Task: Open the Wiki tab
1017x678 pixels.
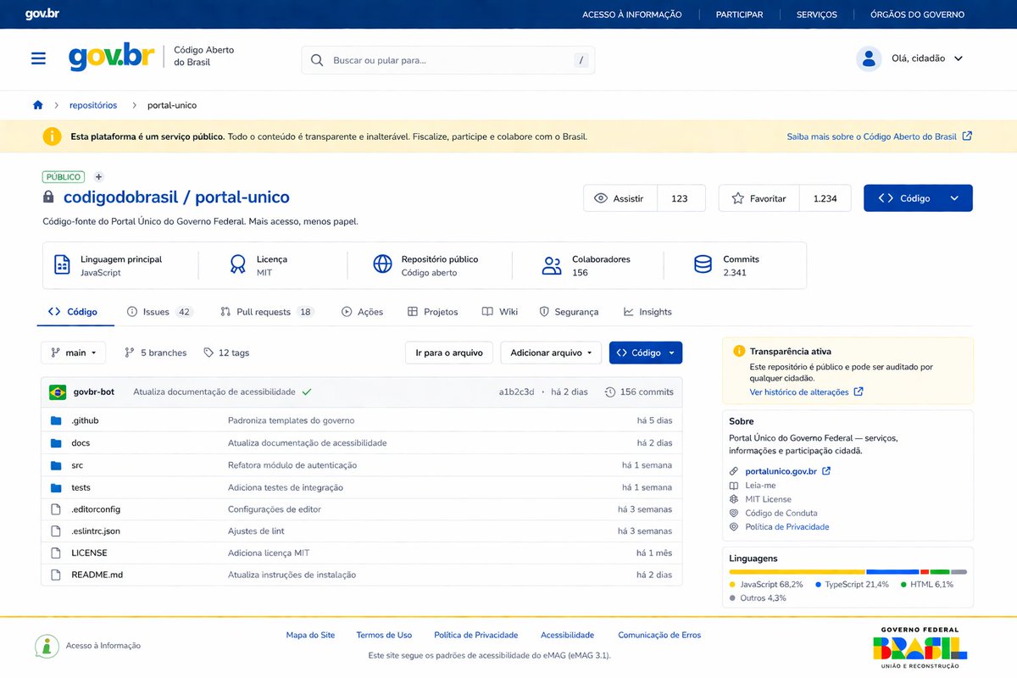Action: tap(500, 312)
